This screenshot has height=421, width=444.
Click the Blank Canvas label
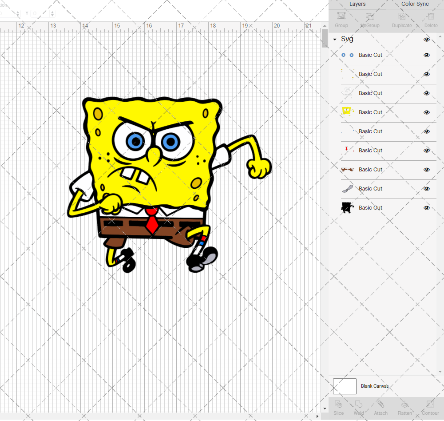tap(375, 386)
